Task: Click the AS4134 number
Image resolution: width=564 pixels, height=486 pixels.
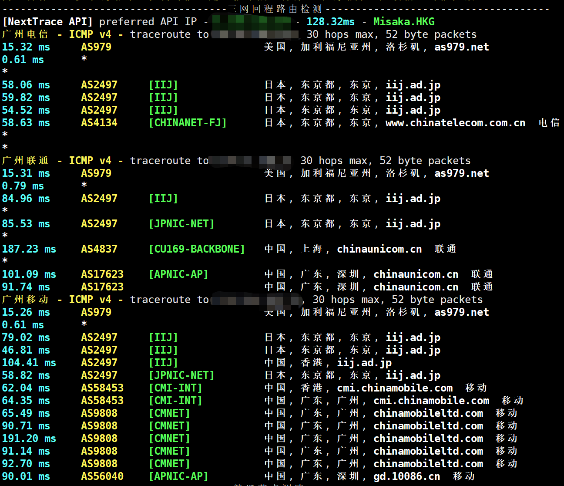Action: click(99, 123)
